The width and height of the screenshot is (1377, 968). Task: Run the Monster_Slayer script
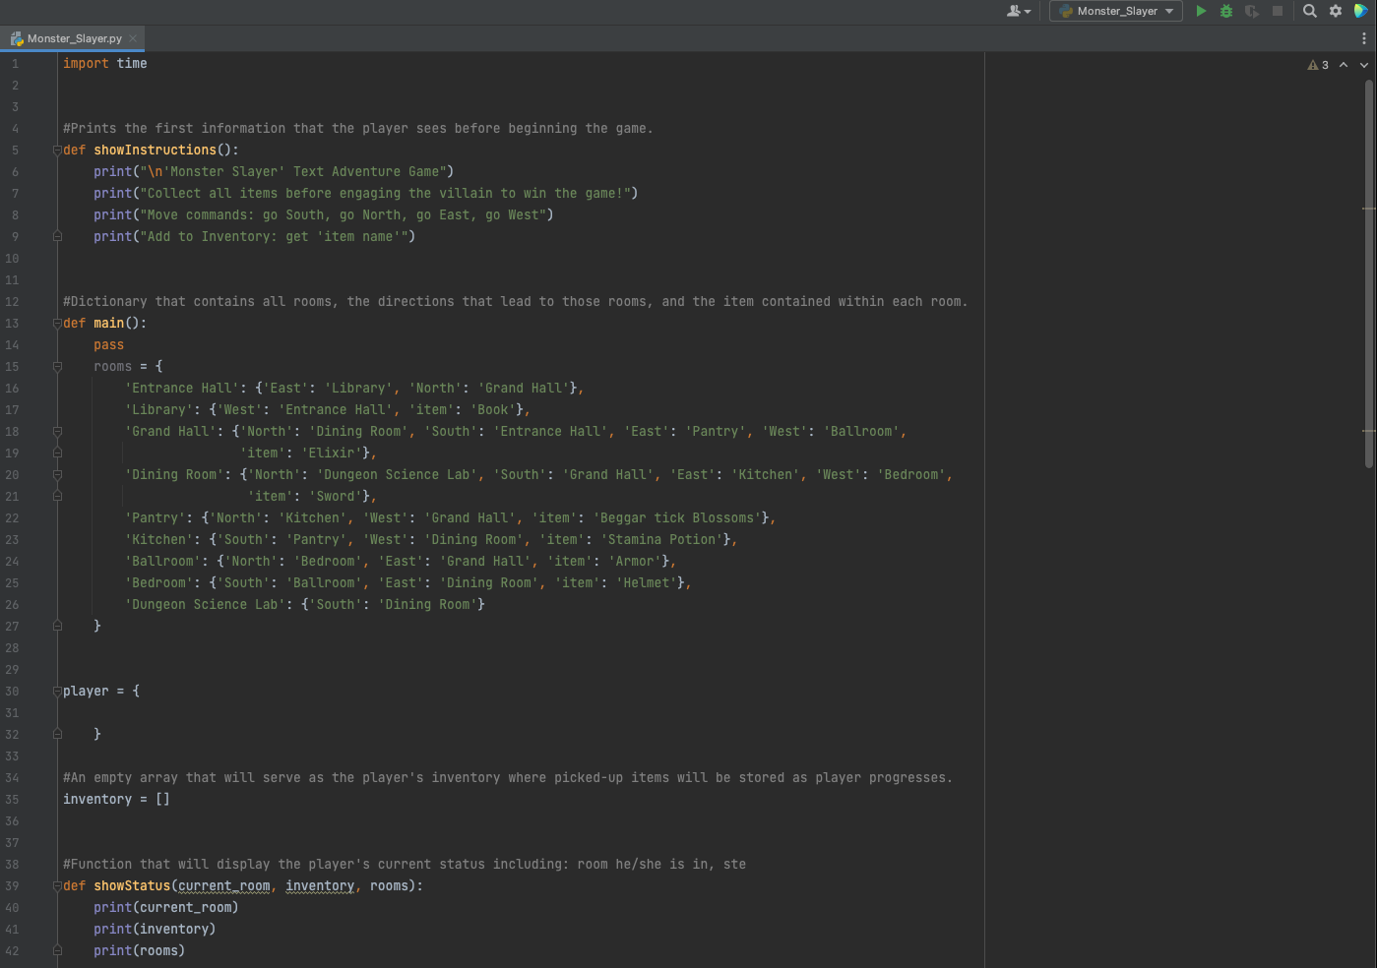(x=1201, y=11)
